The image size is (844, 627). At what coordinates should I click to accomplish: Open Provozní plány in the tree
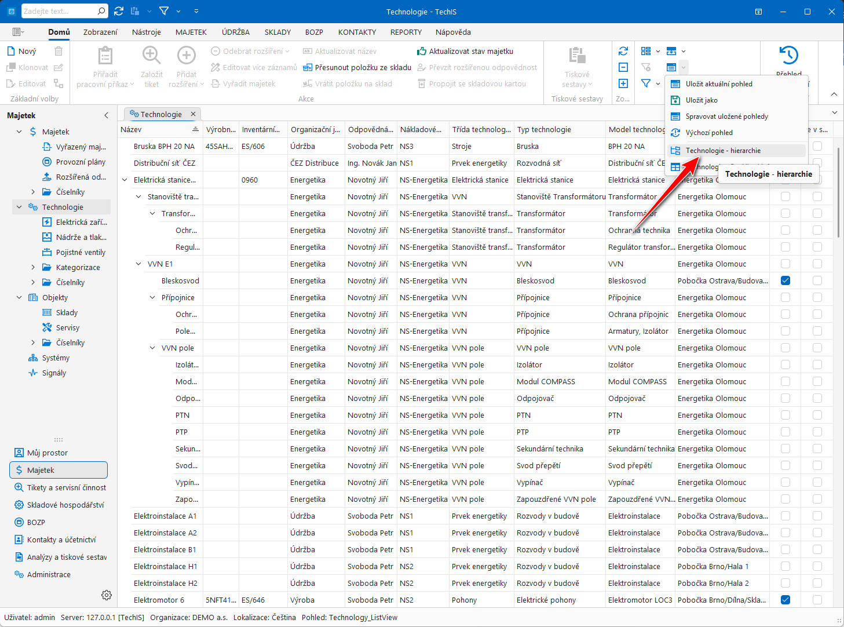coord(74,162)
